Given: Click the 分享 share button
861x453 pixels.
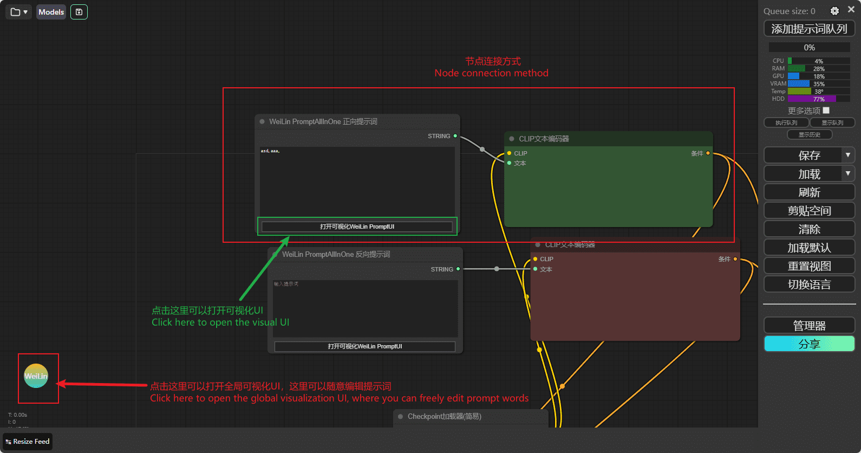Looking at the screenshot, I should coord(809,344).
